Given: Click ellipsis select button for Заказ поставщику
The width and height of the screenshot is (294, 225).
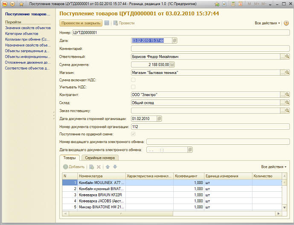Looking at the screenshot, I should coord(282,111).
